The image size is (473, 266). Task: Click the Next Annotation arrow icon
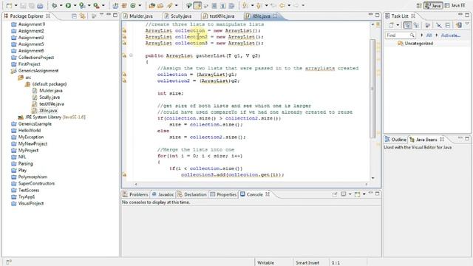click(x=245, y=5)
